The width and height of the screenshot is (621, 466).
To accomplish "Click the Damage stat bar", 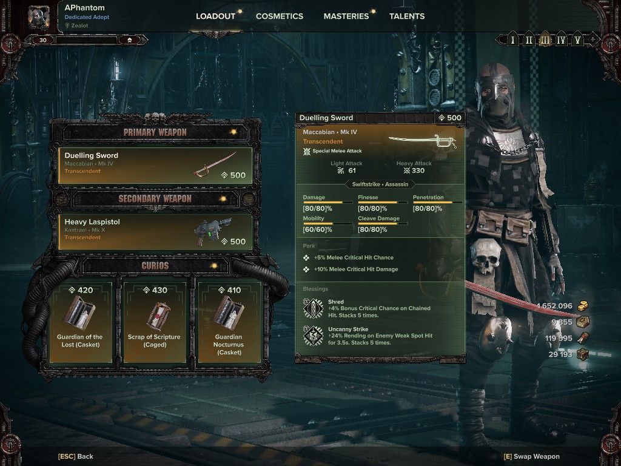I will 327,203.
